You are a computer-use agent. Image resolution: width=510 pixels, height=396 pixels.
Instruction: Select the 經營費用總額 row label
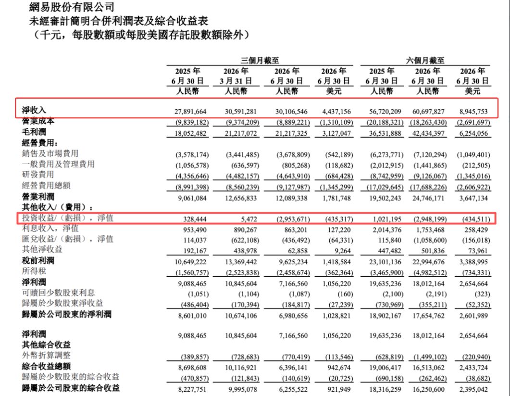coord(46,186)
